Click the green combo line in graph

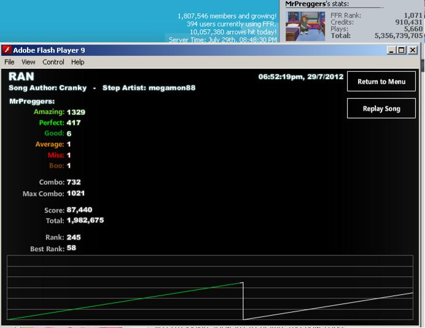[125, 301]
